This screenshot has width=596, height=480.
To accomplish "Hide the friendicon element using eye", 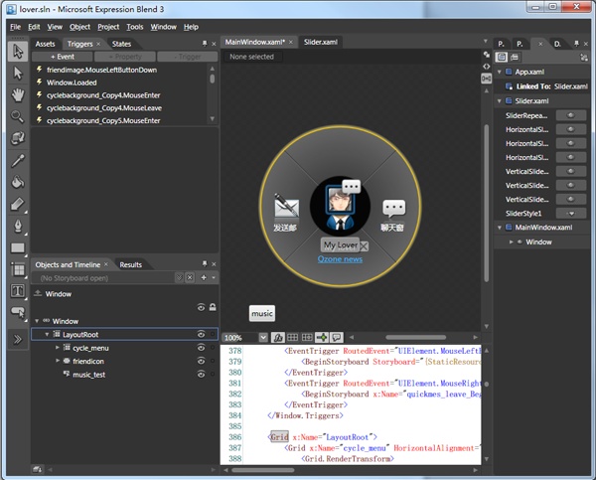I will click(201, 361).
